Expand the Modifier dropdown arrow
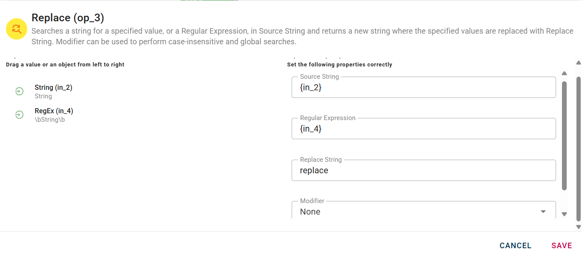The image size is (582, 258). 543,212
